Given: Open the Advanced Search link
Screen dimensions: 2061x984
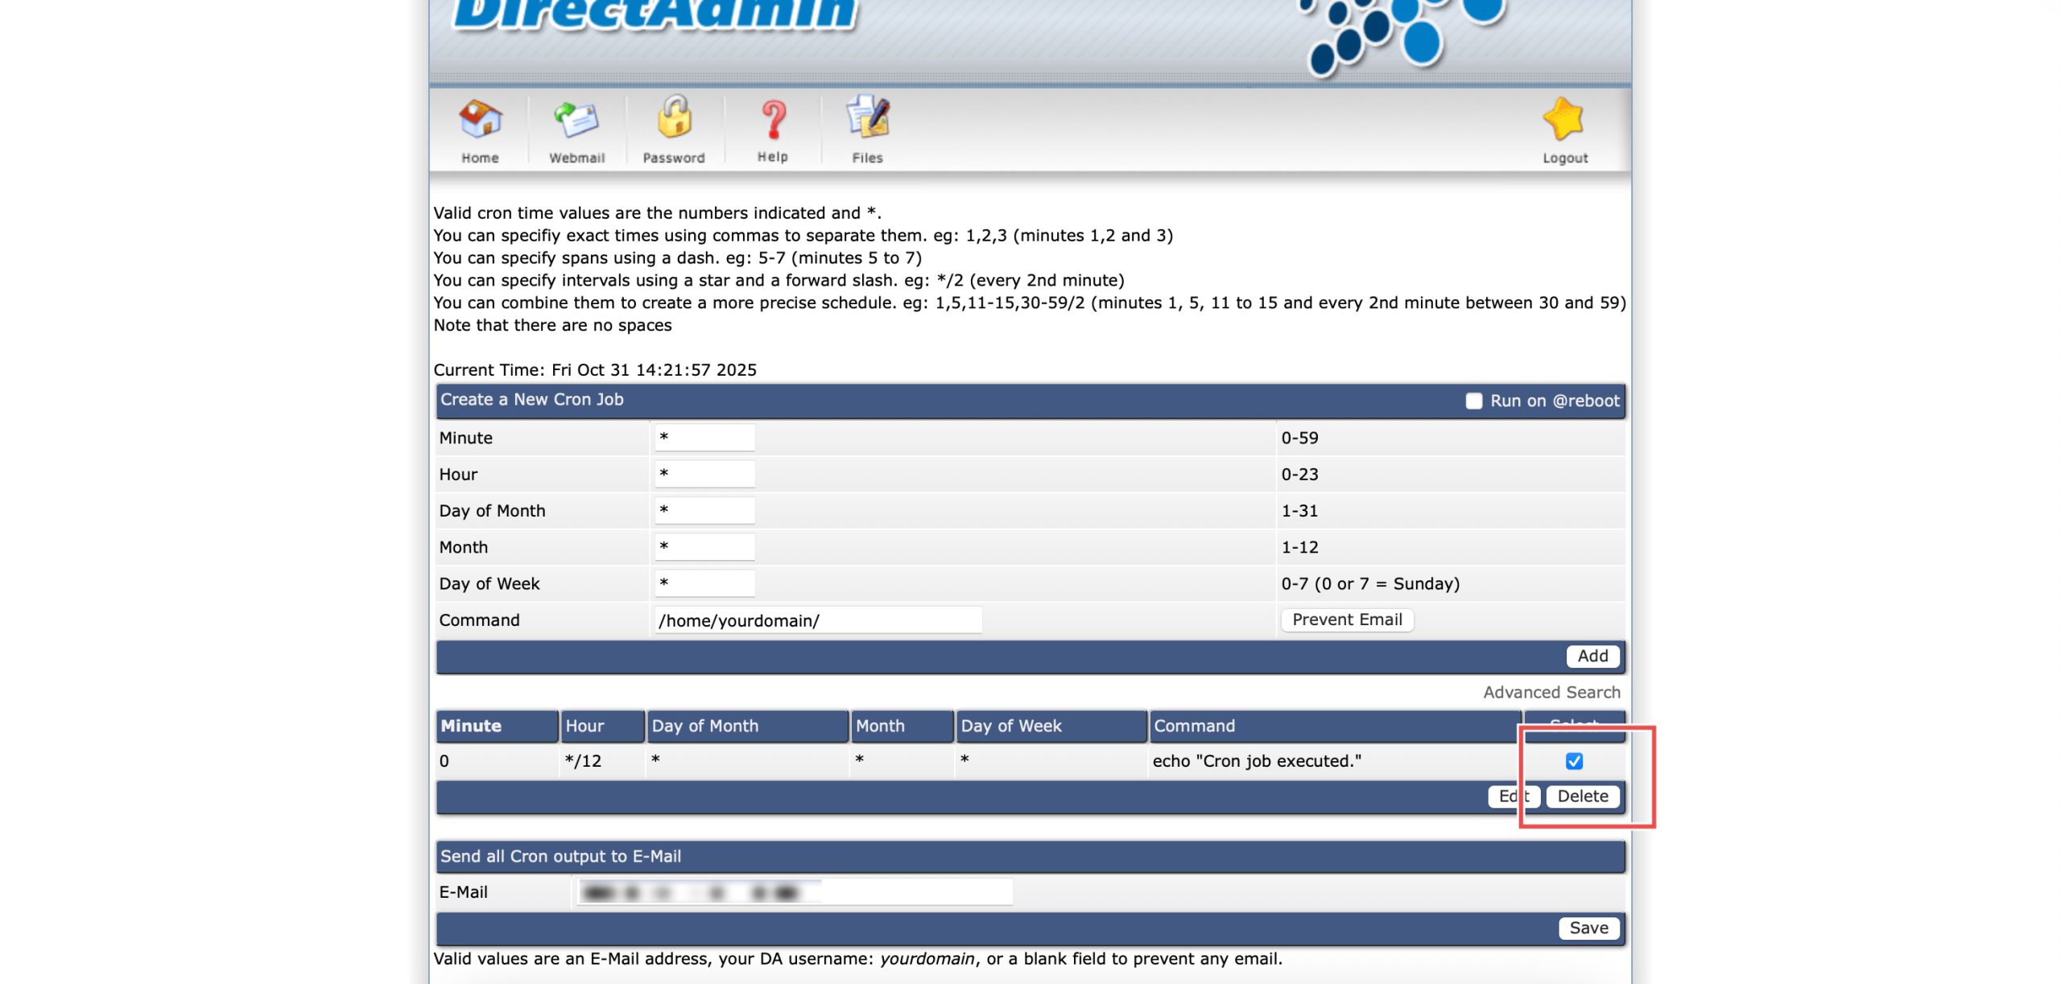Looking at the screenshot, I should tap(1551, 692).
